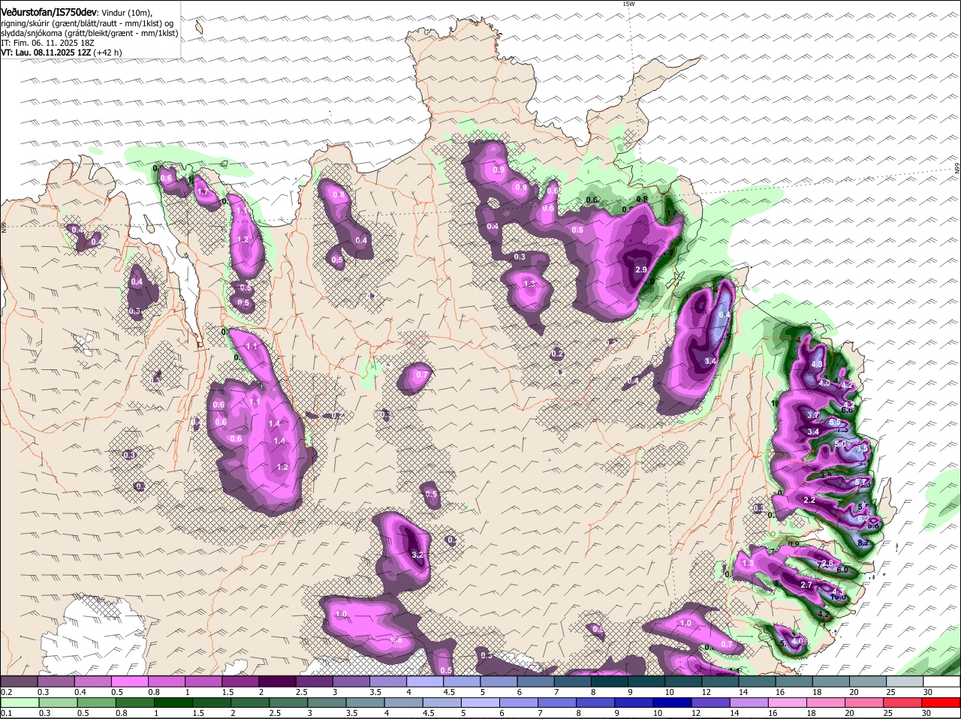Select the valid time line 'VT: Lau. 08.11.2025 12Z'
Image resolution: width=961 pixels, height=719 pixels.
[46, 53]
